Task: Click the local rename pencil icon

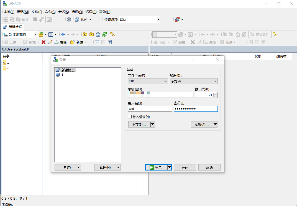Action: click(50, 42)
